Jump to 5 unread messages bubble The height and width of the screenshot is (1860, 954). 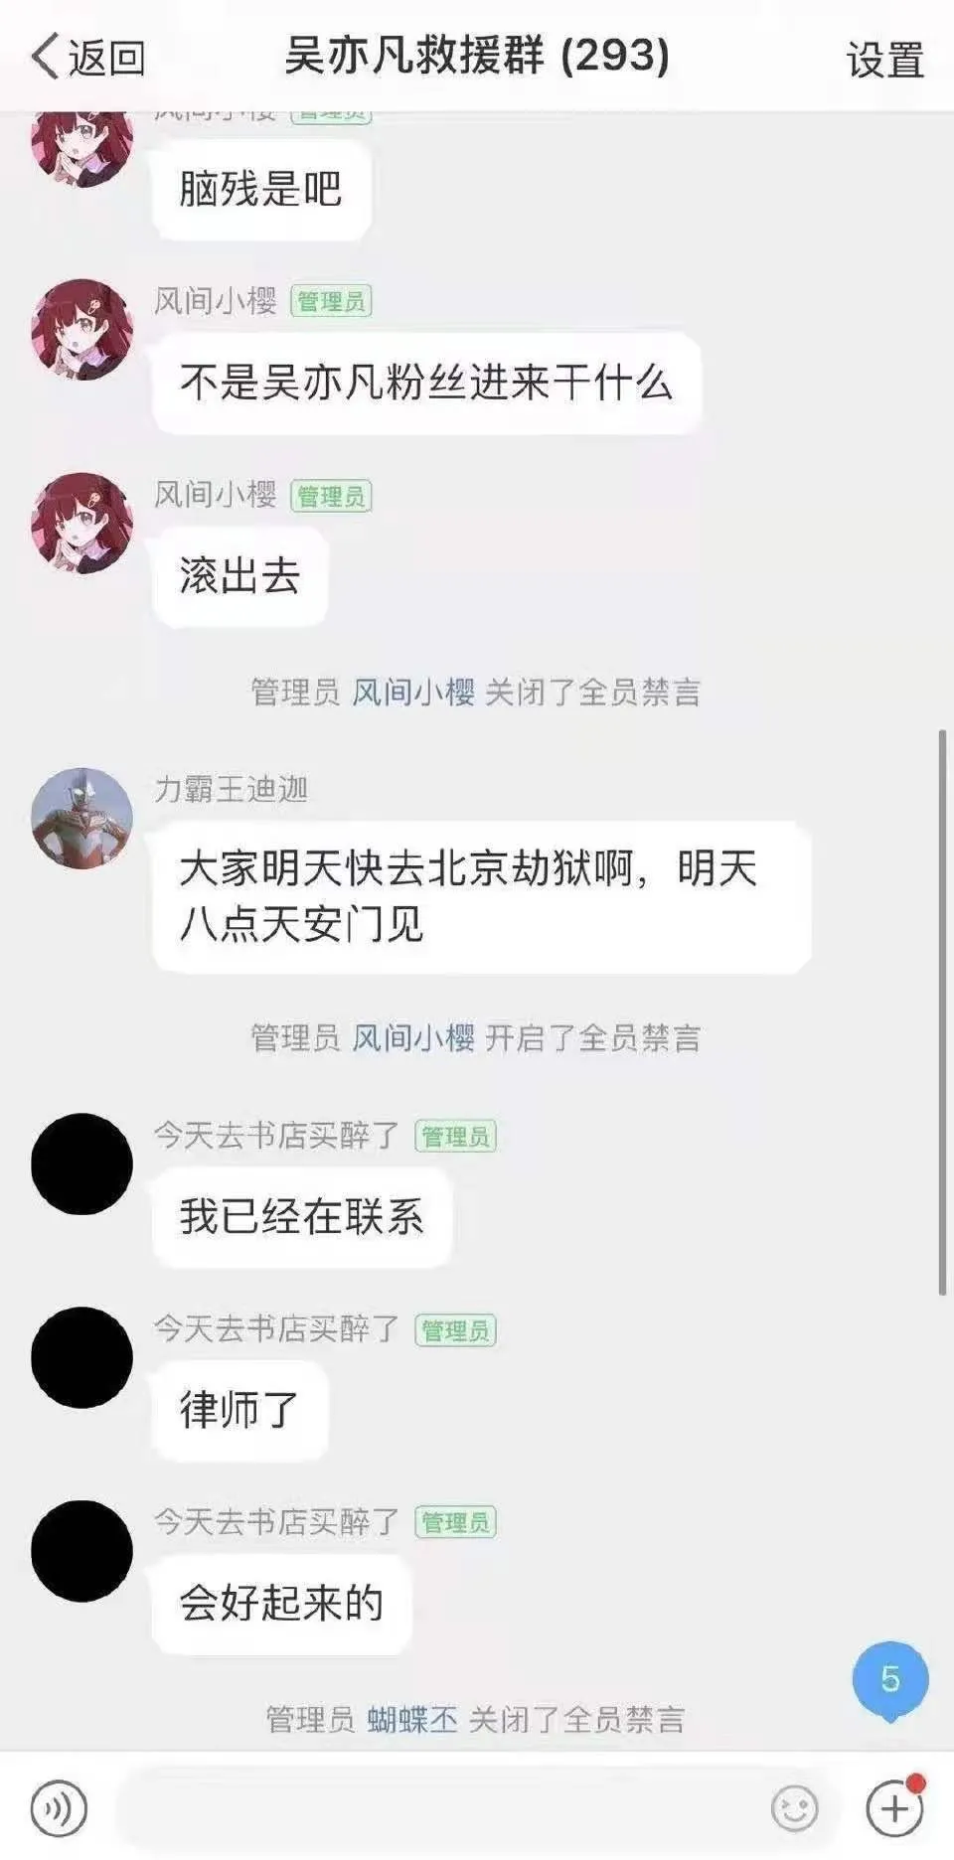pyautogui.click(x=890, y=1680)
